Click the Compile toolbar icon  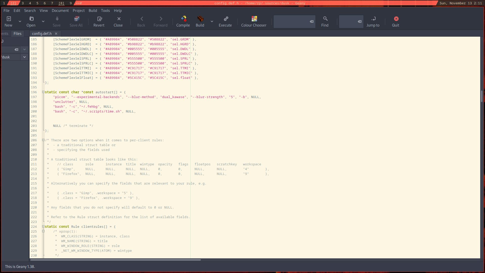[183, 21]
